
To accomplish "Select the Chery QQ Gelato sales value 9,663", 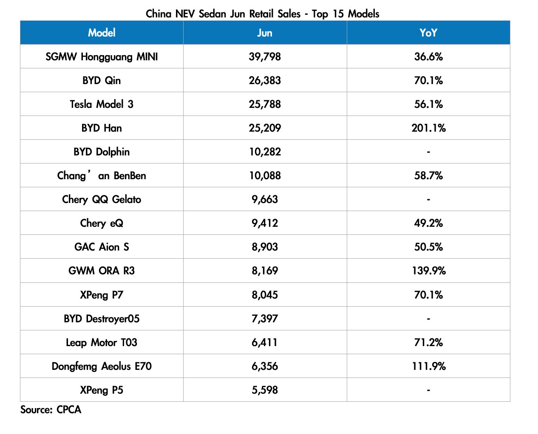I will [265, 199].
